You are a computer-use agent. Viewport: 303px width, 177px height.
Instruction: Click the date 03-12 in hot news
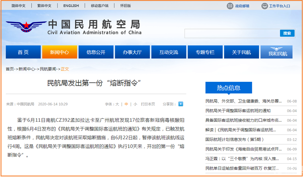(x=292, y=140)
